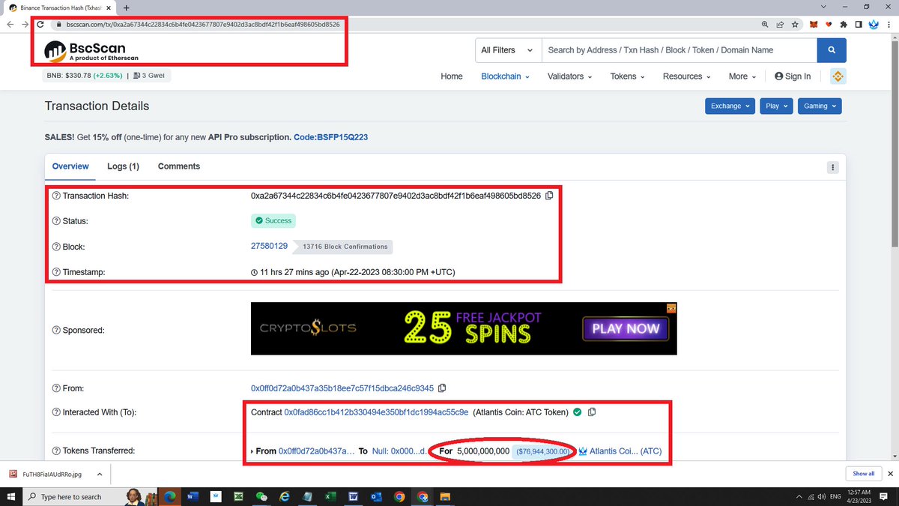Open the MetaMask fox extension
The height and width of the screenshot is (506, 899).
(814, 25)
